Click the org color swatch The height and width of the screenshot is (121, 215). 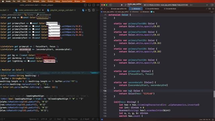21,17
